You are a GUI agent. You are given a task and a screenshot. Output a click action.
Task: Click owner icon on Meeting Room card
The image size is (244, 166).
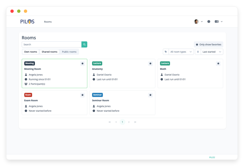click(26, 75)
